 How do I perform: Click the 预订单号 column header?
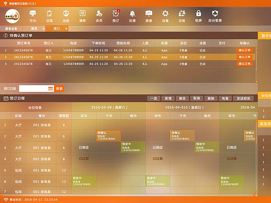pos(23,43)
